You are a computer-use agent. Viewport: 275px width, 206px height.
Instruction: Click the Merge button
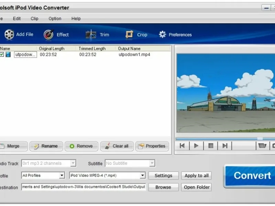[13, 146]
